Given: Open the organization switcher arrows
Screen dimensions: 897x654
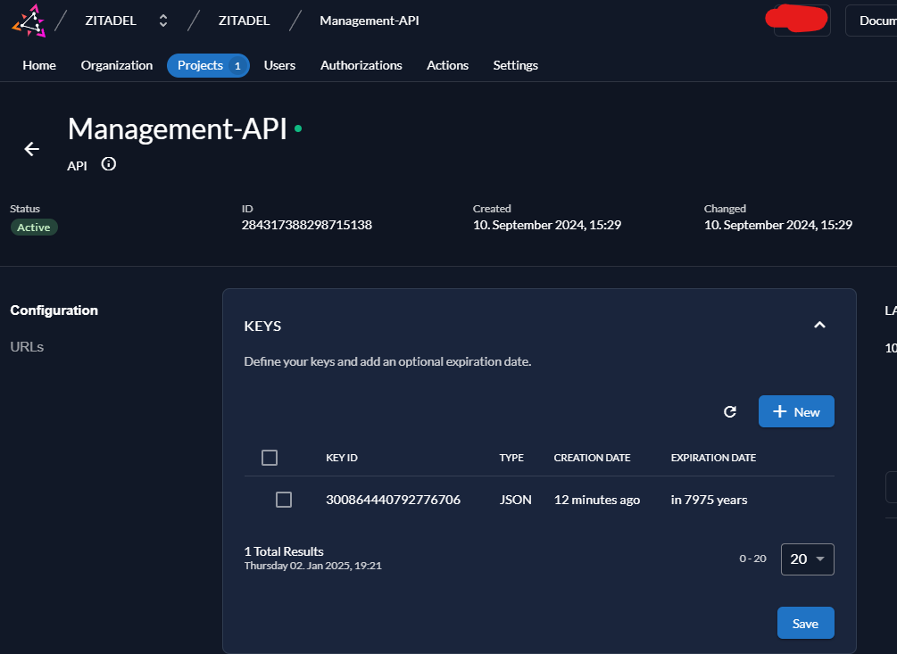Looking at the screenshot, I should pyautogui.click(x=163, y=21).
